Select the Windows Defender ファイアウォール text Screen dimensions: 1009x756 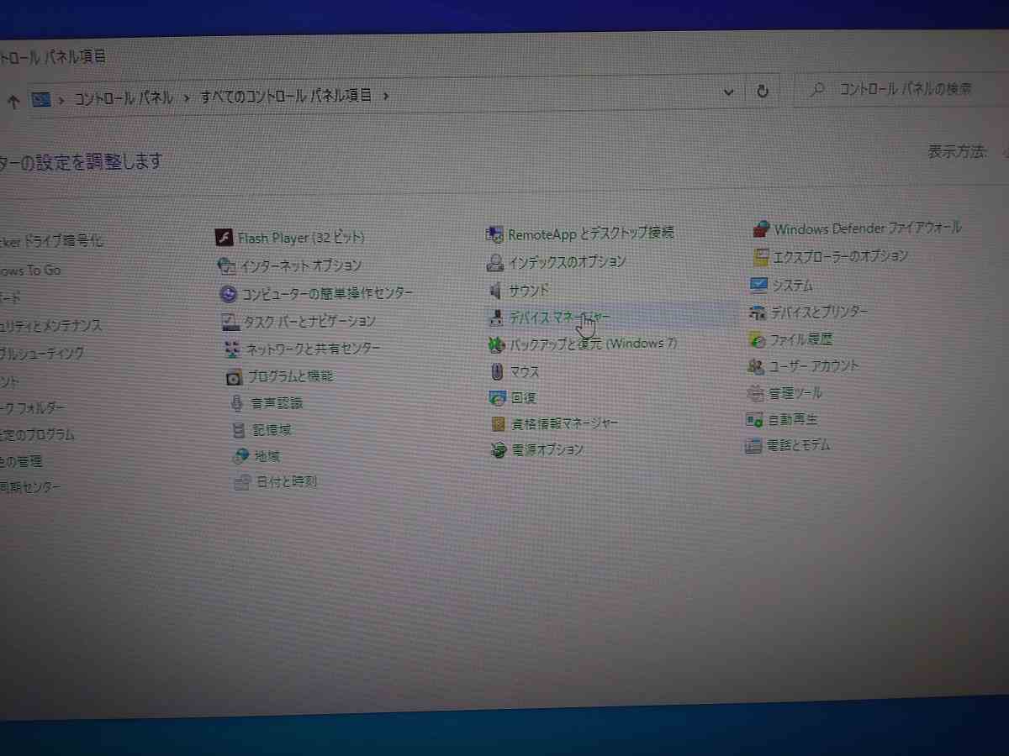[x=868, y=228]
